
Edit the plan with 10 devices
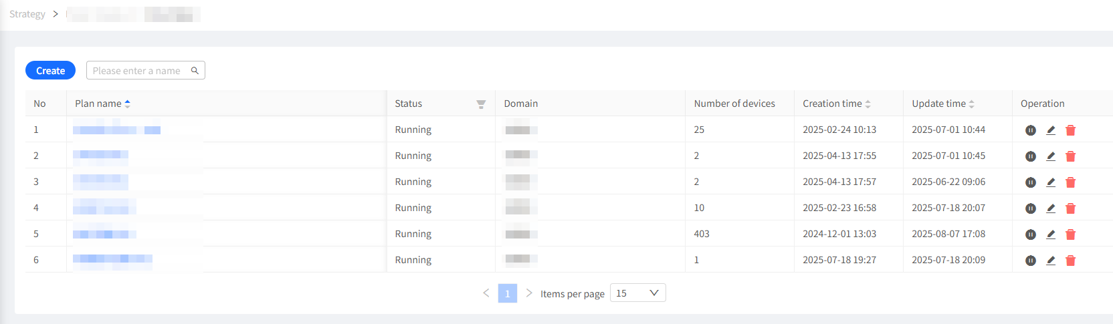click(x=1051, y=208)
